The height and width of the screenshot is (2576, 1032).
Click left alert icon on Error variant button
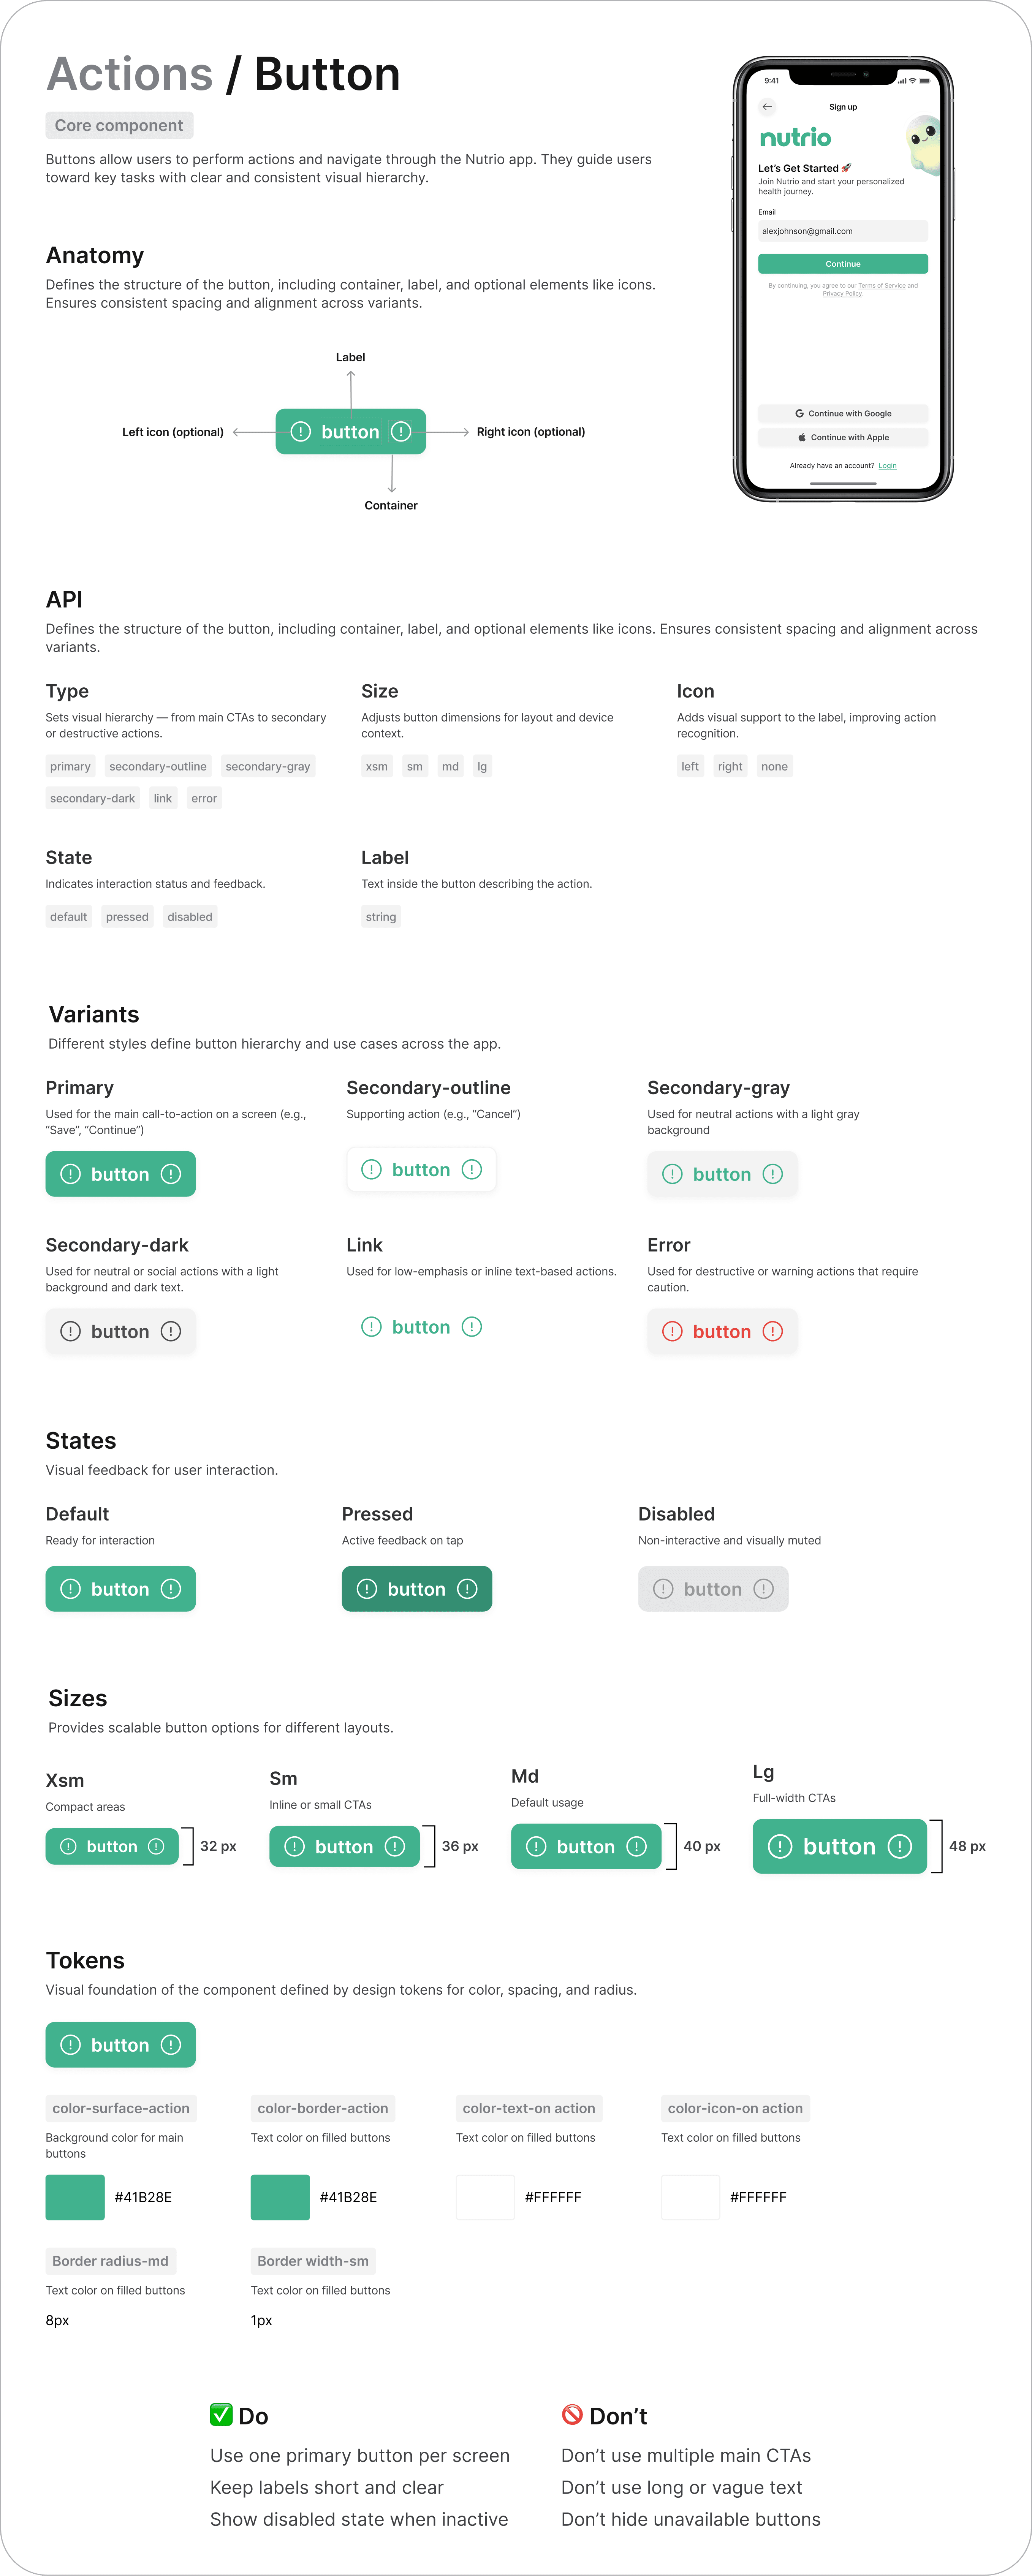tap(672, 1331)
